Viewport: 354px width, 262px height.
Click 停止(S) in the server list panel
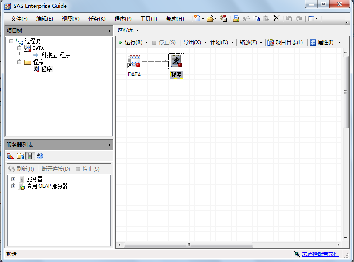pos(88,169)
